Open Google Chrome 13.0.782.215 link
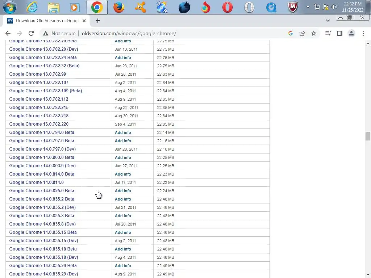This screenshot has width=371, height=278. pos(39,107)
